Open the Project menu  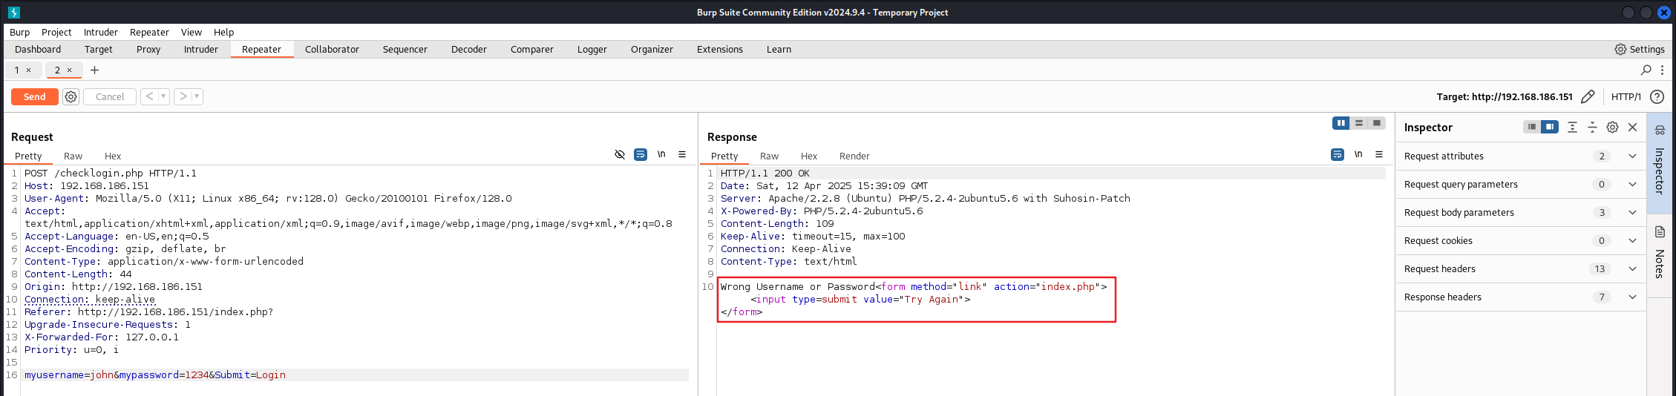click(56, 32)
